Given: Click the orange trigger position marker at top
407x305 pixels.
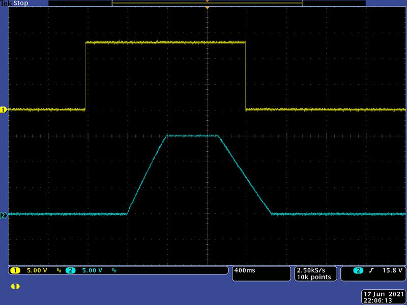Looking at the screenshot, I should (207, 7).
